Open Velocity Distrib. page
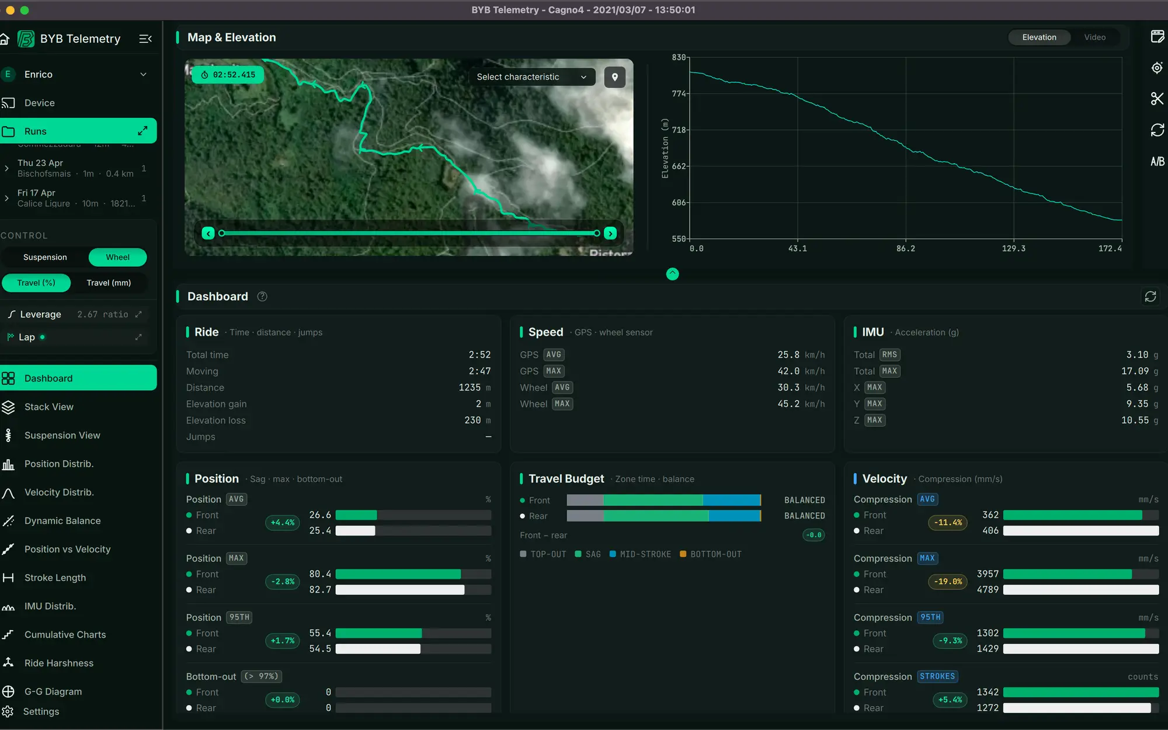Screen dimensions: 1168x730 tap(78, 492)
